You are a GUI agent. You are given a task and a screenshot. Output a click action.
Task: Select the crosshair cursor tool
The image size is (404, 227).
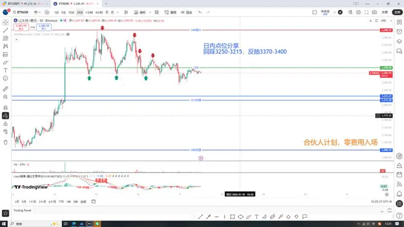(5, 22)
